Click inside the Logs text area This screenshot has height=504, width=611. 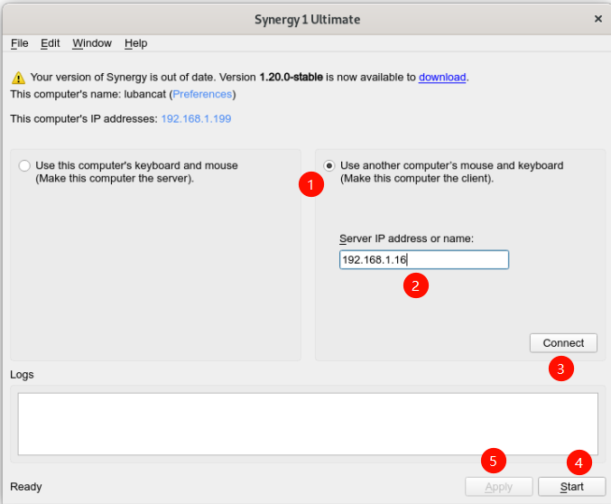pyautogui.click(x=308, y=424)
